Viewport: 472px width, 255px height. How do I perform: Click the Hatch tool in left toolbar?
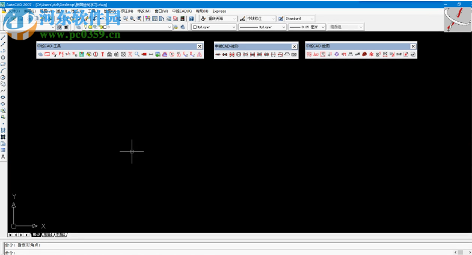point(3,130)
